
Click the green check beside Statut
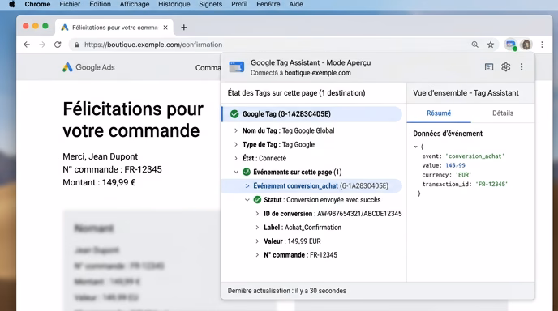point(257,200)
